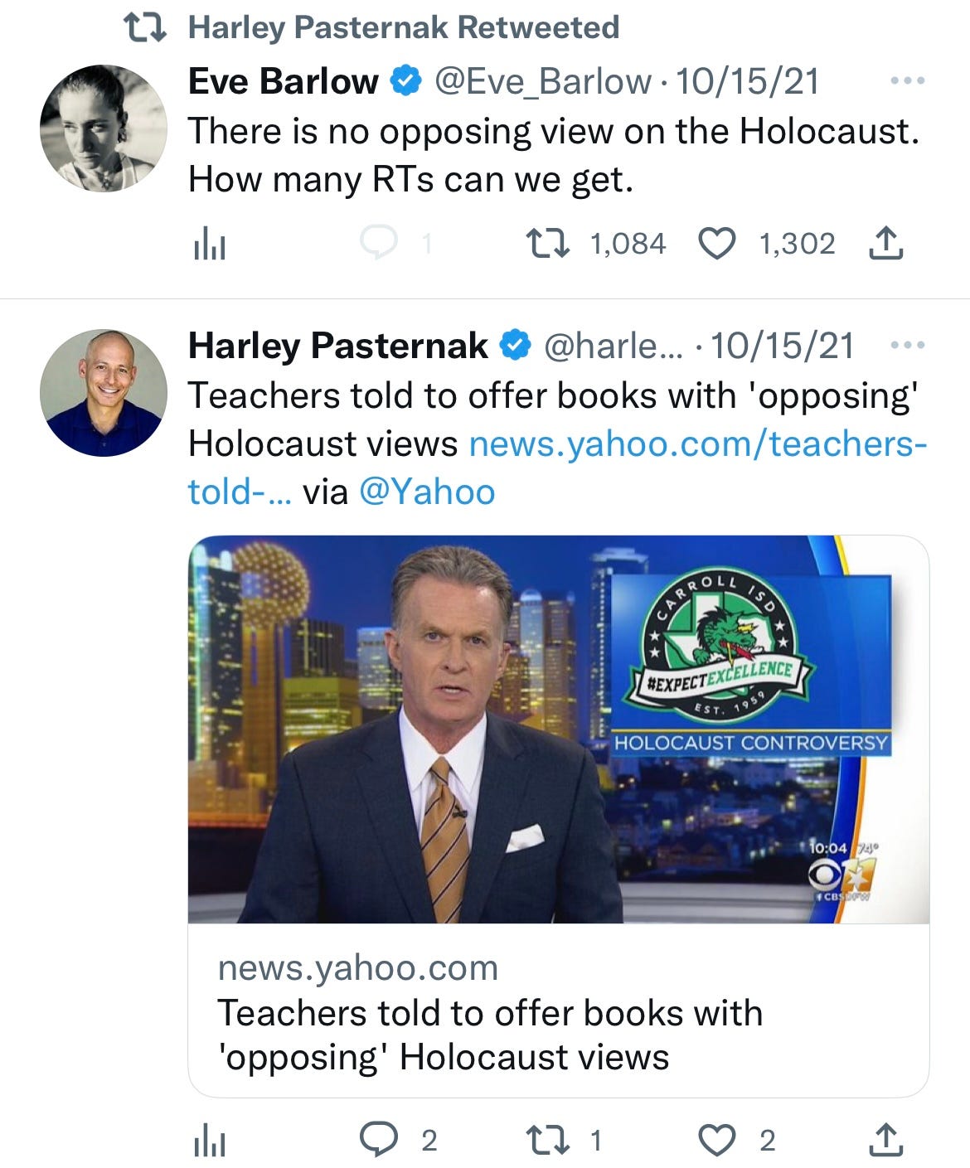Retweet Harley Pasternak's Yahoo news tweet
This screenshot has width=970, height=1168.
548,1141
